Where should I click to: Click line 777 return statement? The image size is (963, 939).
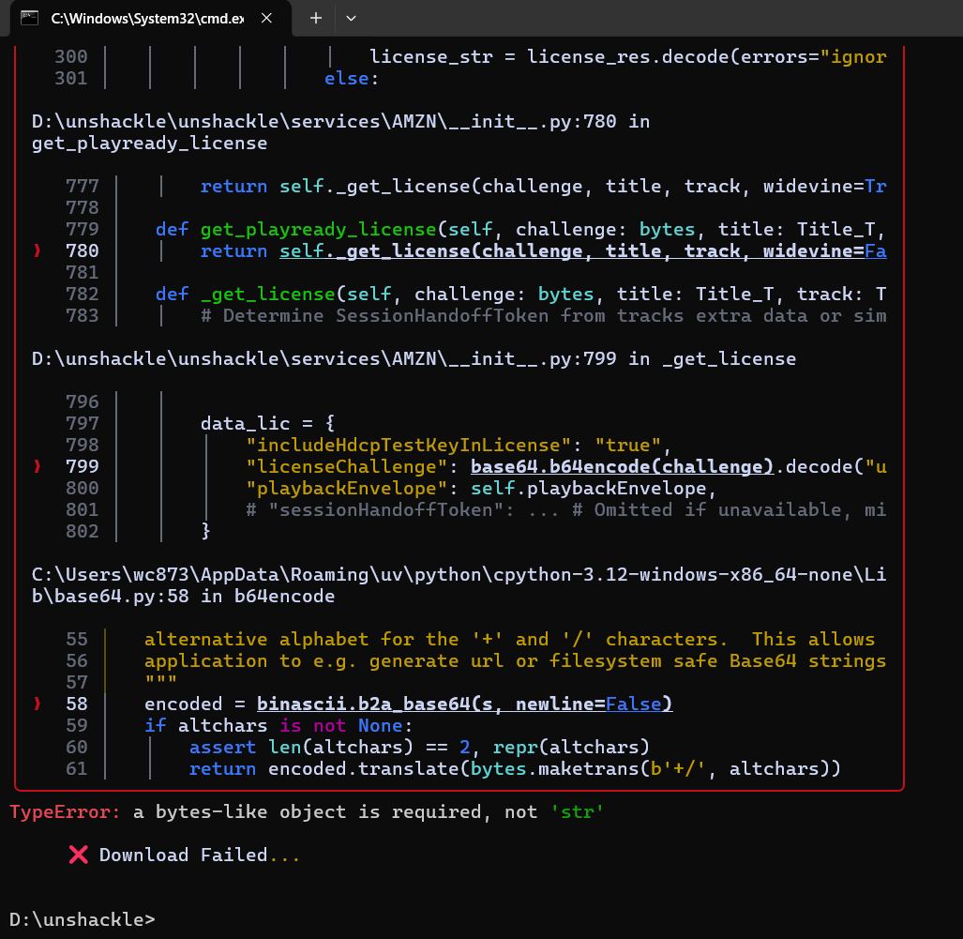[x=543, y=186]
